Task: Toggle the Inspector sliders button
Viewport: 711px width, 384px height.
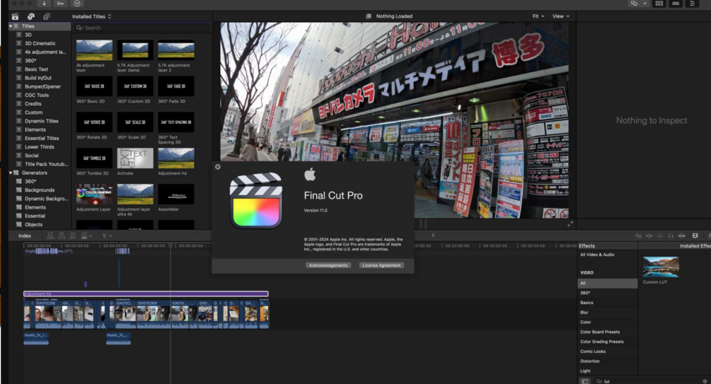Action: pyautogui.click(x=692, y=3)
